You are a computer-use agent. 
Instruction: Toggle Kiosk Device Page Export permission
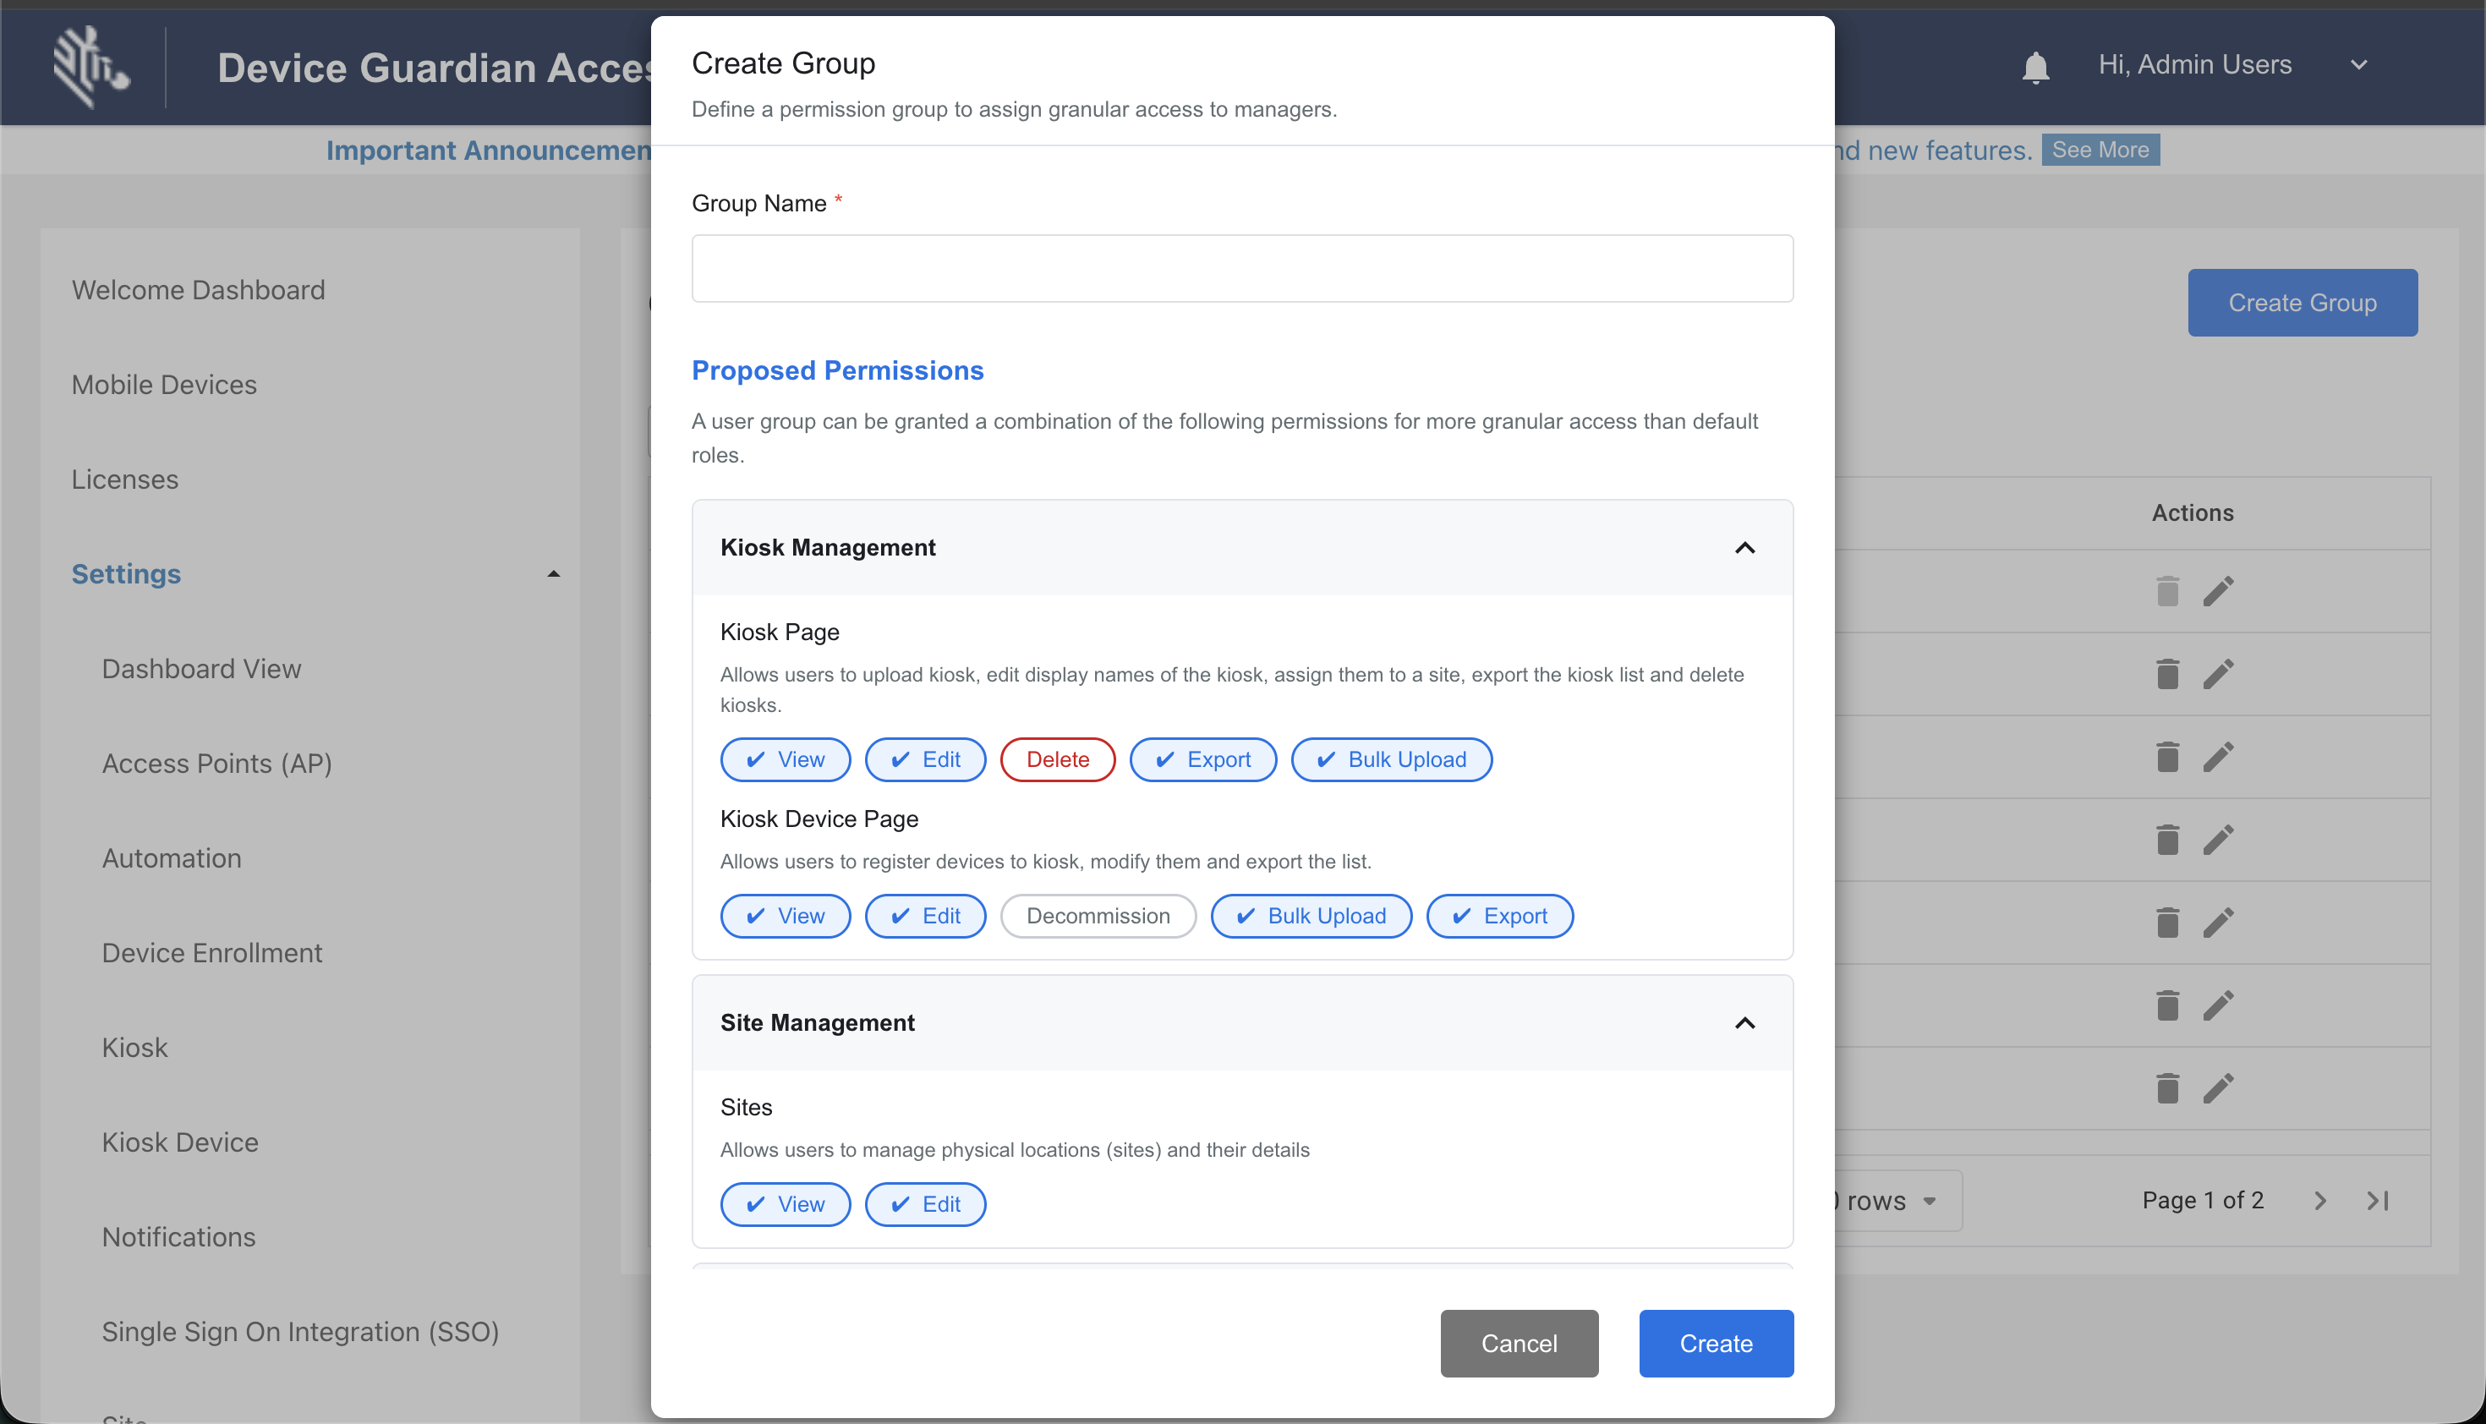click(x=1499, y=916)
